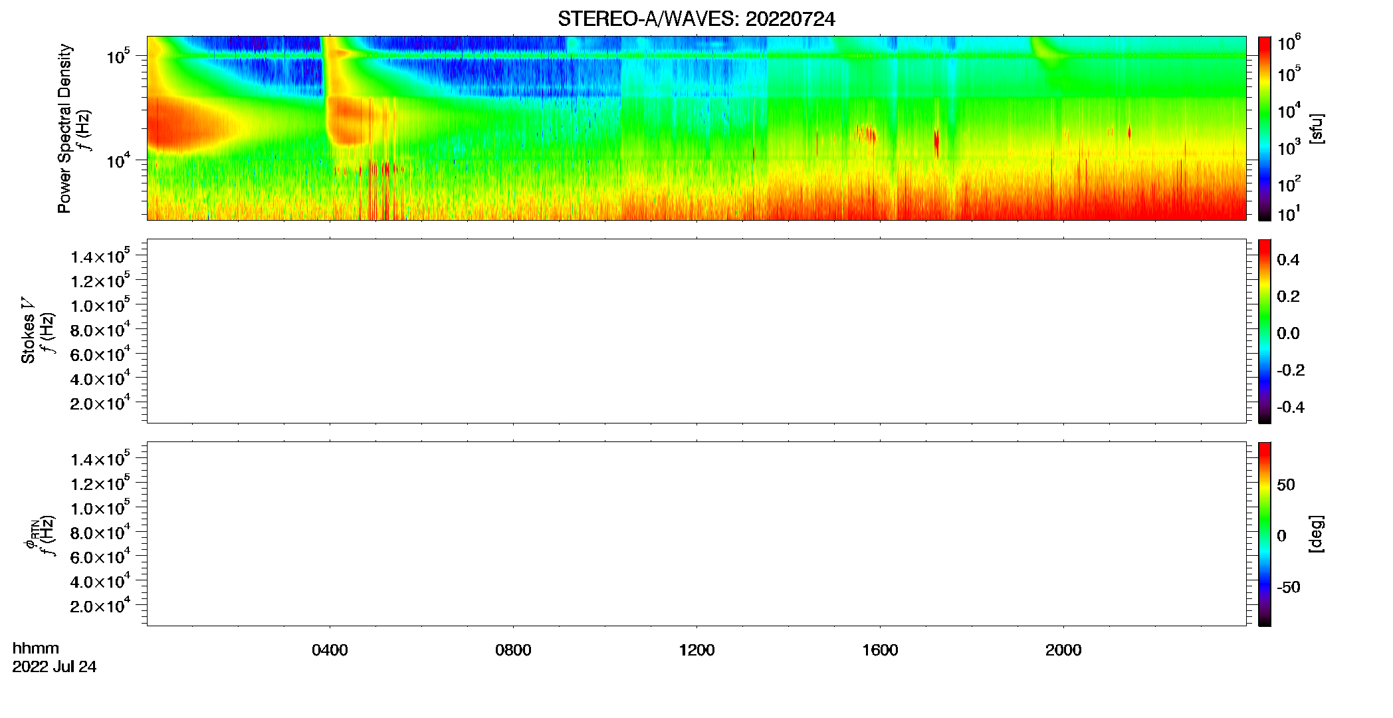The width and height of the screenshot is (1393, 718).
Task: Click the Stokes V axis label
Action: 27,330
